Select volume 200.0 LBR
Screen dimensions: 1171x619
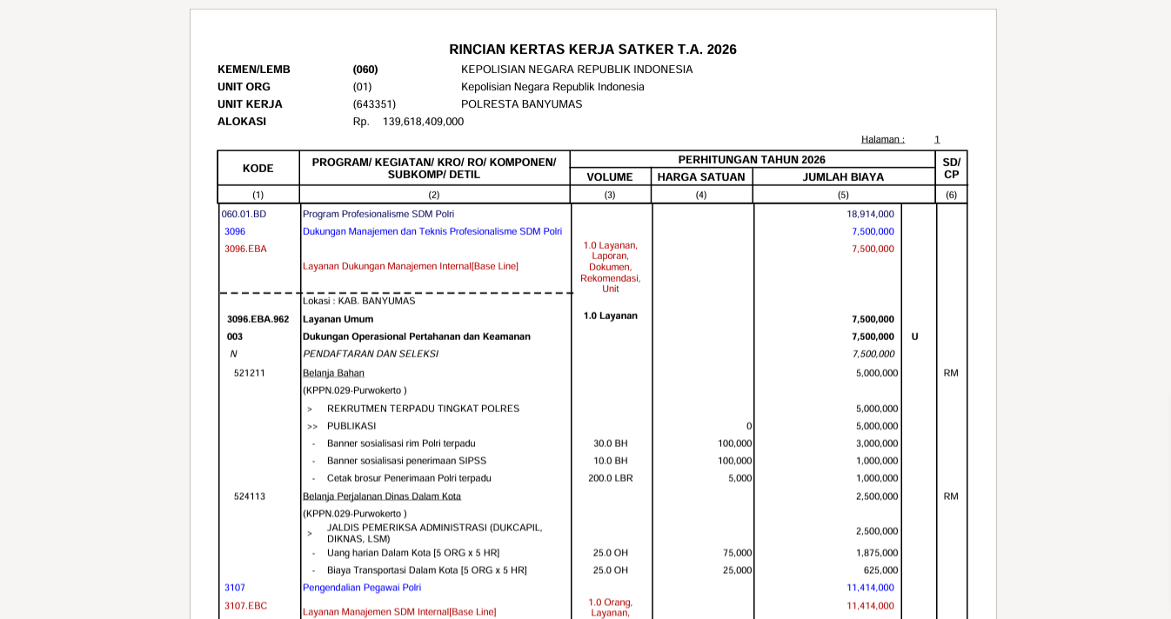[x=611, y=478]
